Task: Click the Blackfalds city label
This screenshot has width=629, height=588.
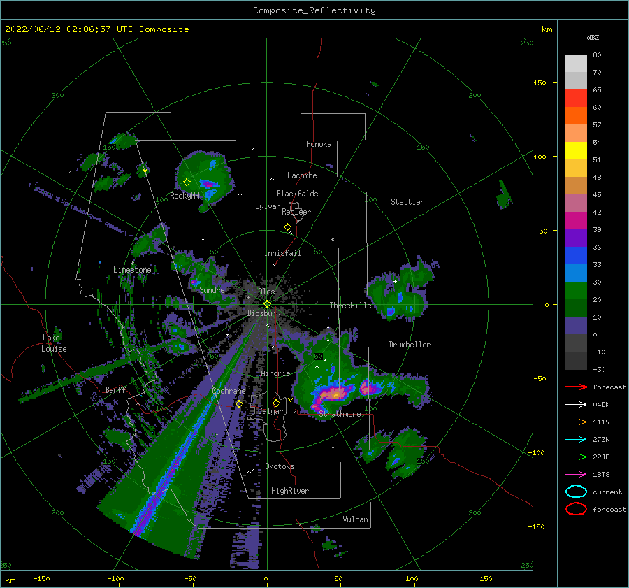Action: (x=297, y=194)
